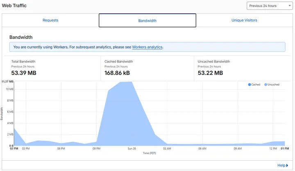
Task: Click the 10 MB y-axis label
Action: pos(9,89)
